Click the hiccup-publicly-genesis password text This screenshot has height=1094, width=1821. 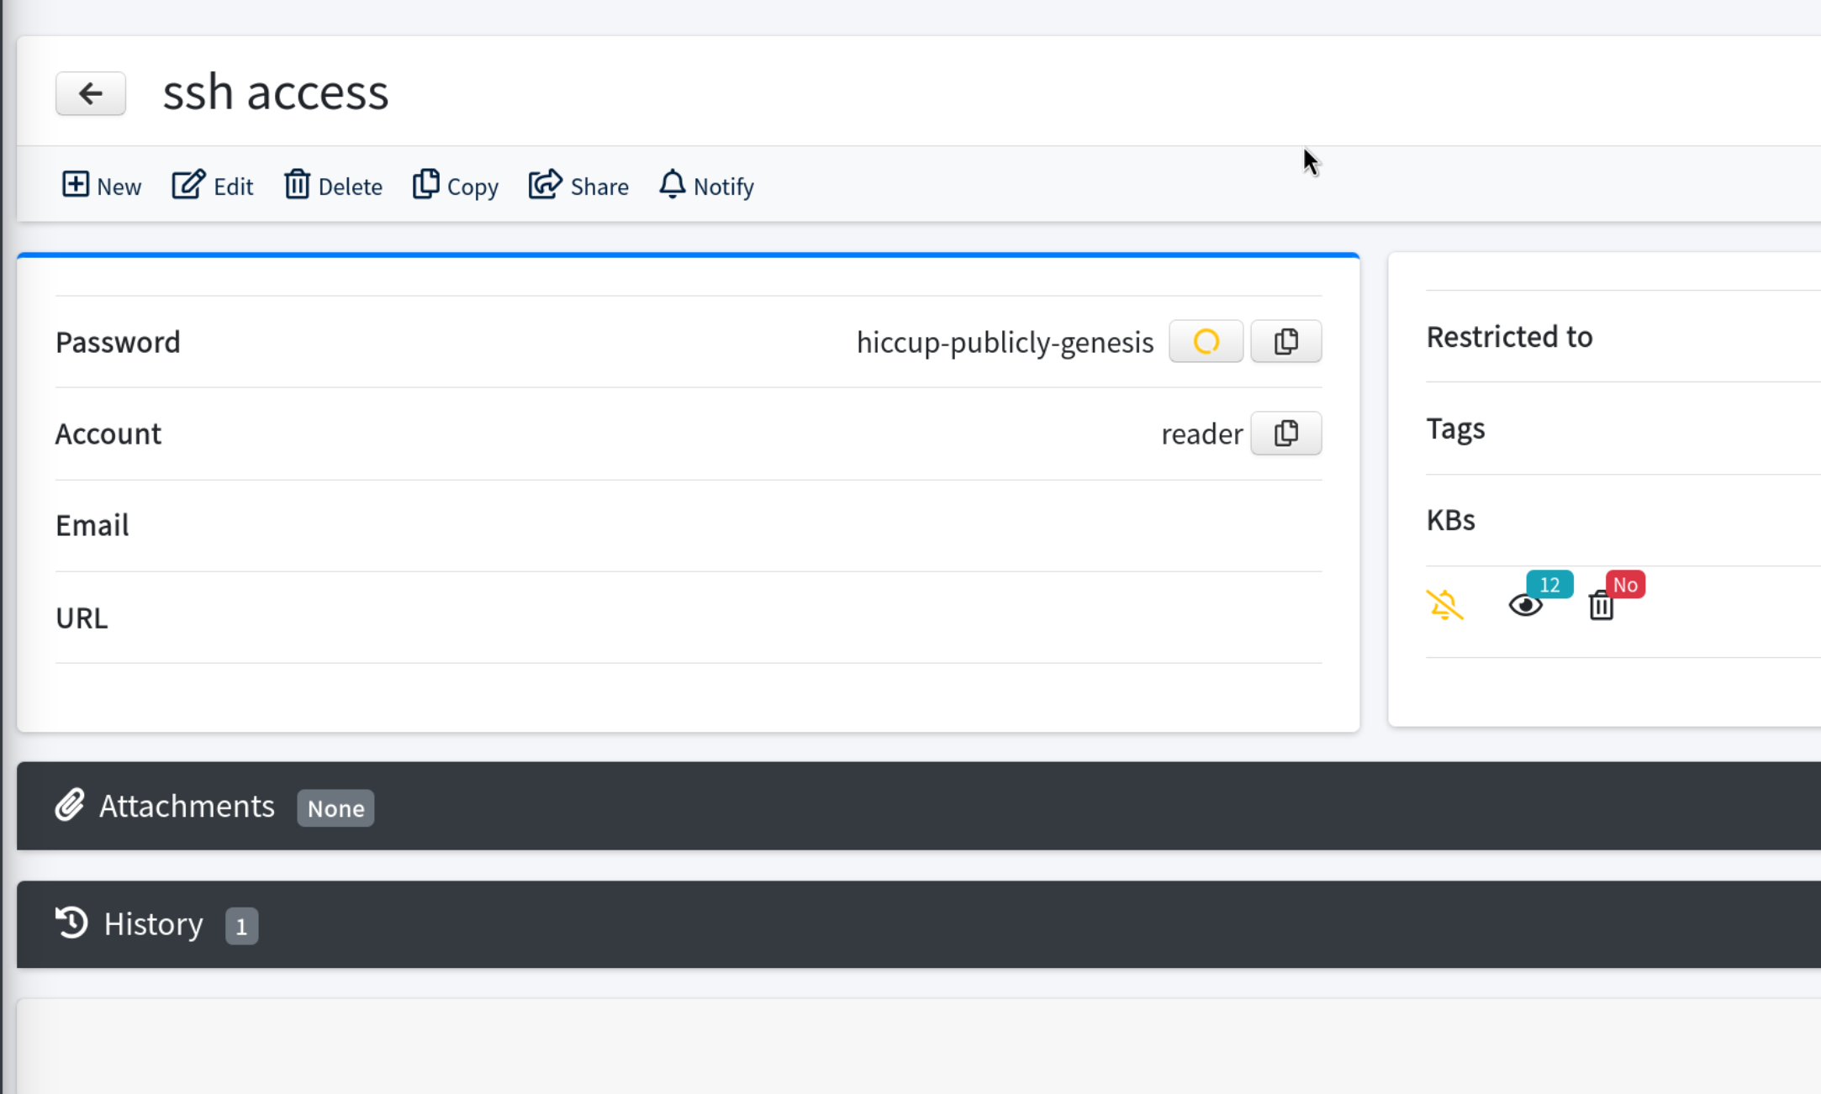click(x=1005, y=342)
